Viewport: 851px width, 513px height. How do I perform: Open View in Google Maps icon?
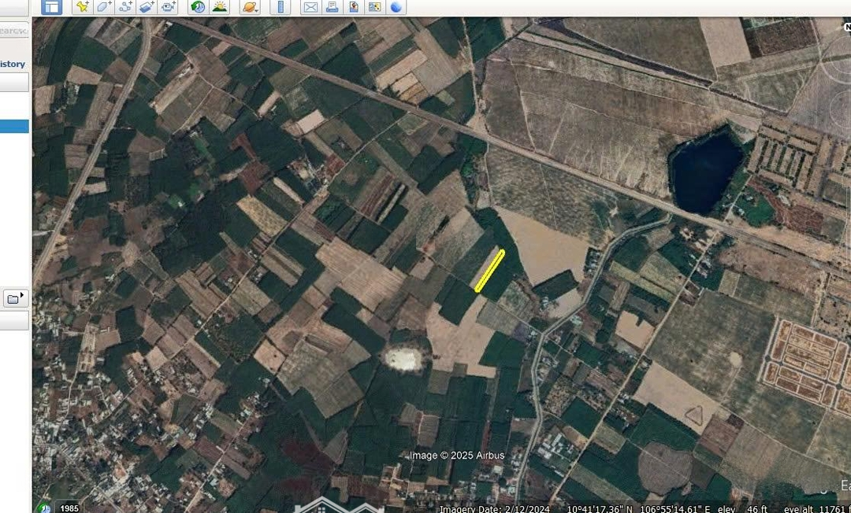374,7
